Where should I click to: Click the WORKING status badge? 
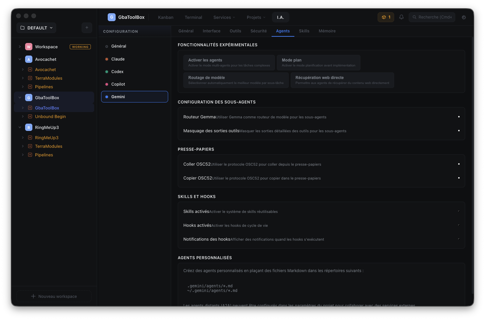coord(80,47)
